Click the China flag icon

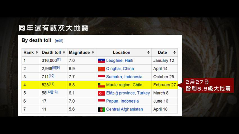coord(101,69)
